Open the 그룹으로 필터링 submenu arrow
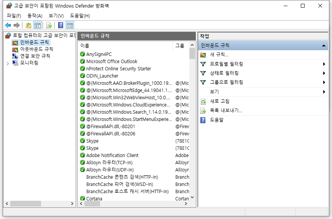This screenshot has width=332, height=219. pos(324,82)
